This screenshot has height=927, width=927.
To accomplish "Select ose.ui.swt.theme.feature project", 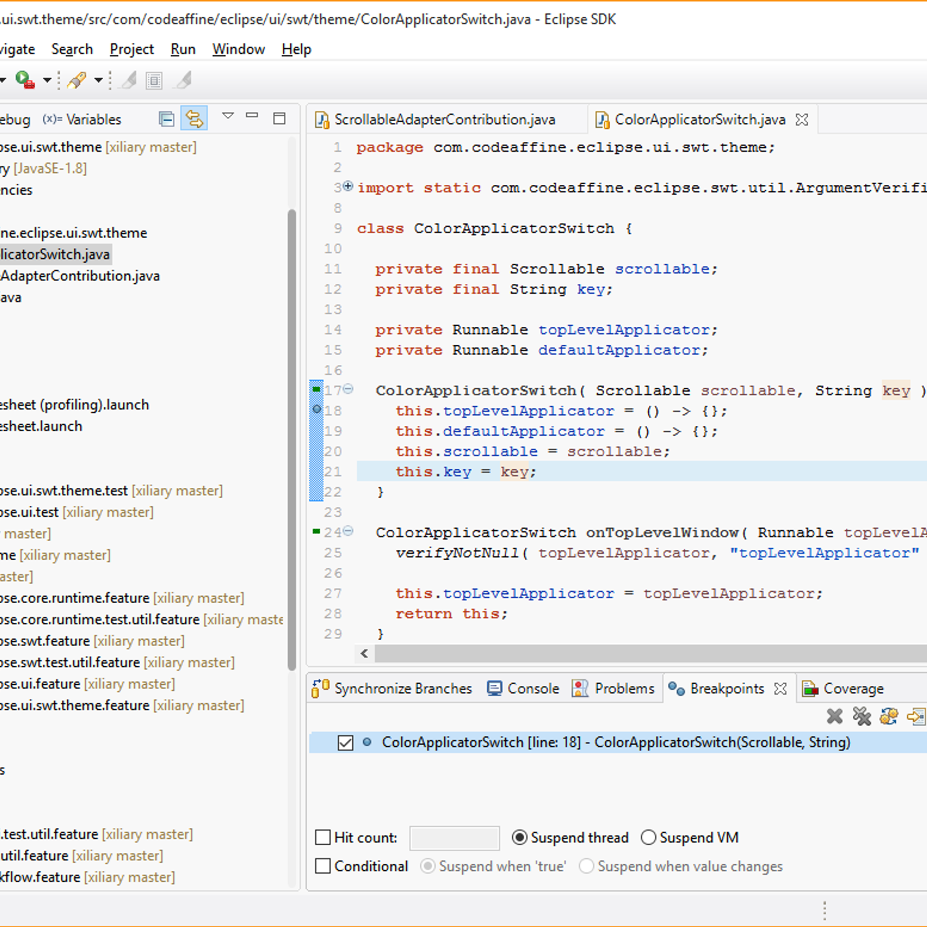I will tap(122, 705).
